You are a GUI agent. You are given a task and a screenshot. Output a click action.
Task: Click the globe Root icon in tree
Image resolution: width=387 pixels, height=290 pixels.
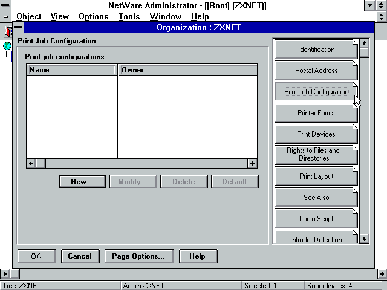tap(7, 46)
